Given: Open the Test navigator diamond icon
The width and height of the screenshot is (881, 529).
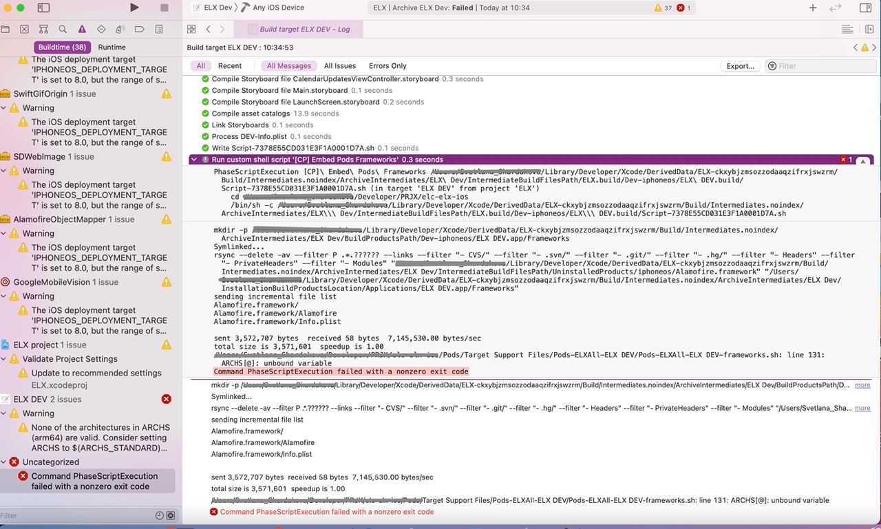Looking at the screenshot, I should point(101,30).
